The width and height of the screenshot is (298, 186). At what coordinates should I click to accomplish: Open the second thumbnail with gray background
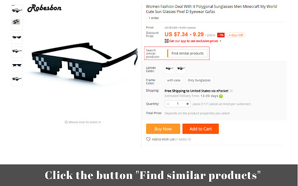pyautogui.click(x=17, y=24)
